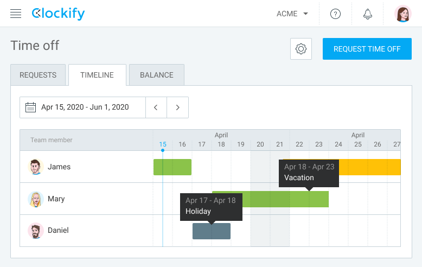Click the calendar icon in date range
Image resolution: width=422 pixels, height=267 pixels.
coord(30,107)
